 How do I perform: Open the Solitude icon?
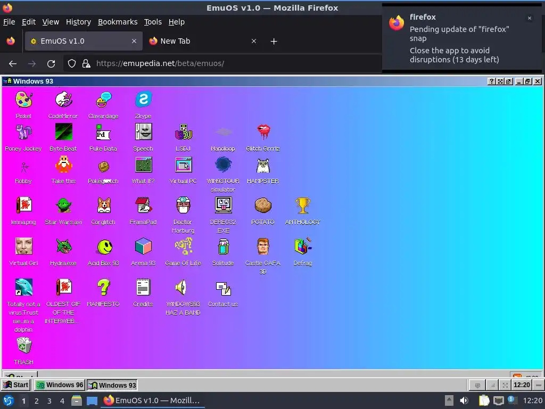pyautogui.click(x=223, y=247)
